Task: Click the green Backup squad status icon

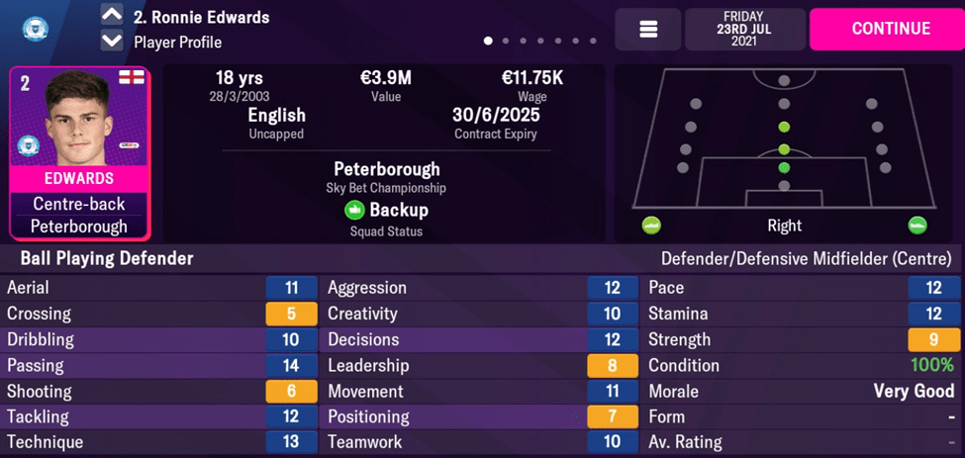Action: 354,210
